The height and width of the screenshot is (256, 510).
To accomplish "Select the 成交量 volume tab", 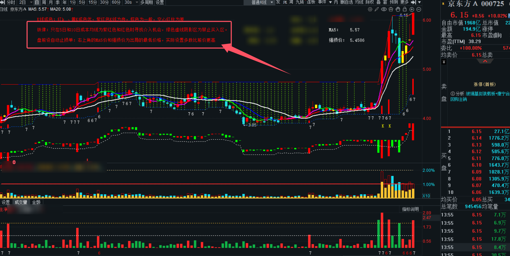I will click(x=21, y=202).
